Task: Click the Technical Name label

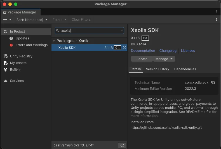Action: click(x=147, y=82)
